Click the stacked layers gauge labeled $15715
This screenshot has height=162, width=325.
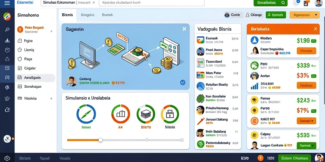(146, 114)
